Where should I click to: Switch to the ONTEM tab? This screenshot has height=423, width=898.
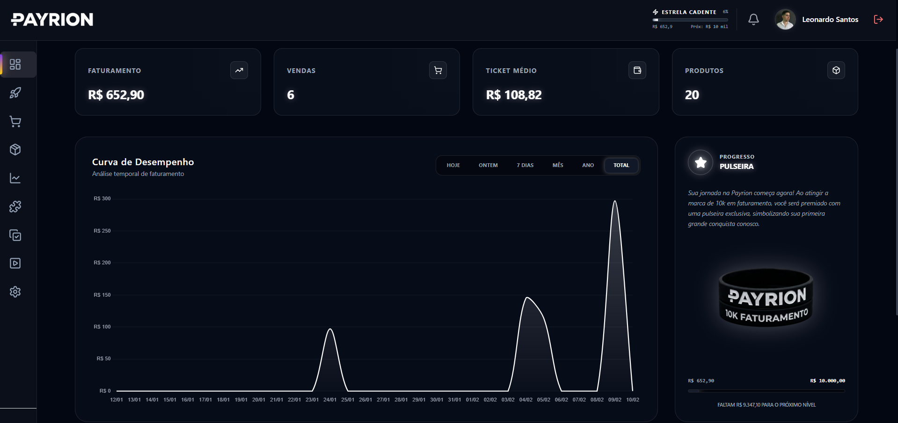[x=488, y=165]
